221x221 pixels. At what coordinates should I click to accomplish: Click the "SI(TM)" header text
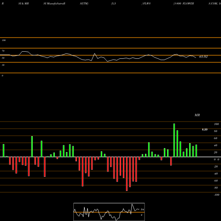coord(84,4)
